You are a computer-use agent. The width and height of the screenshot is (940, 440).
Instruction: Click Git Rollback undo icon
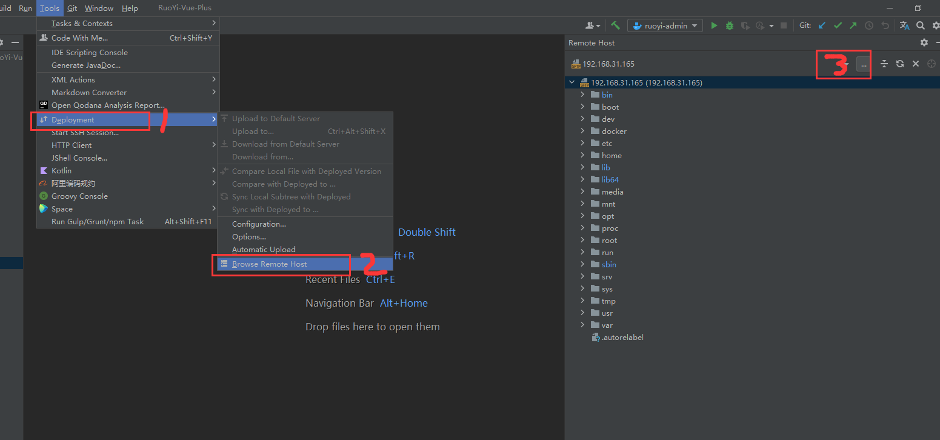(x=885, y=25)
